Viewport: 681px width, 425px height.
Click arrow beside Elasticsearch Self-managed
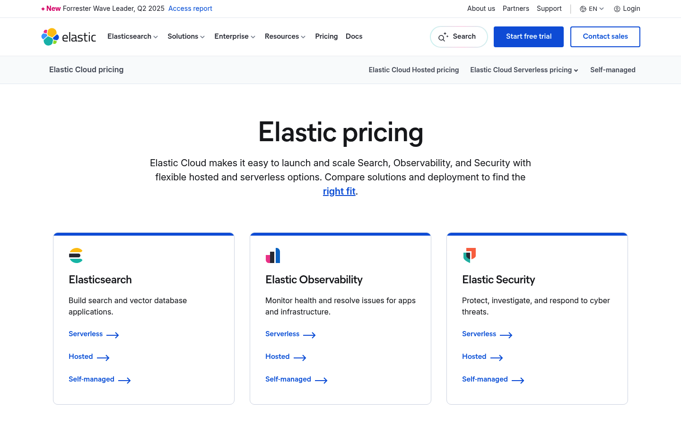[124, 380]
